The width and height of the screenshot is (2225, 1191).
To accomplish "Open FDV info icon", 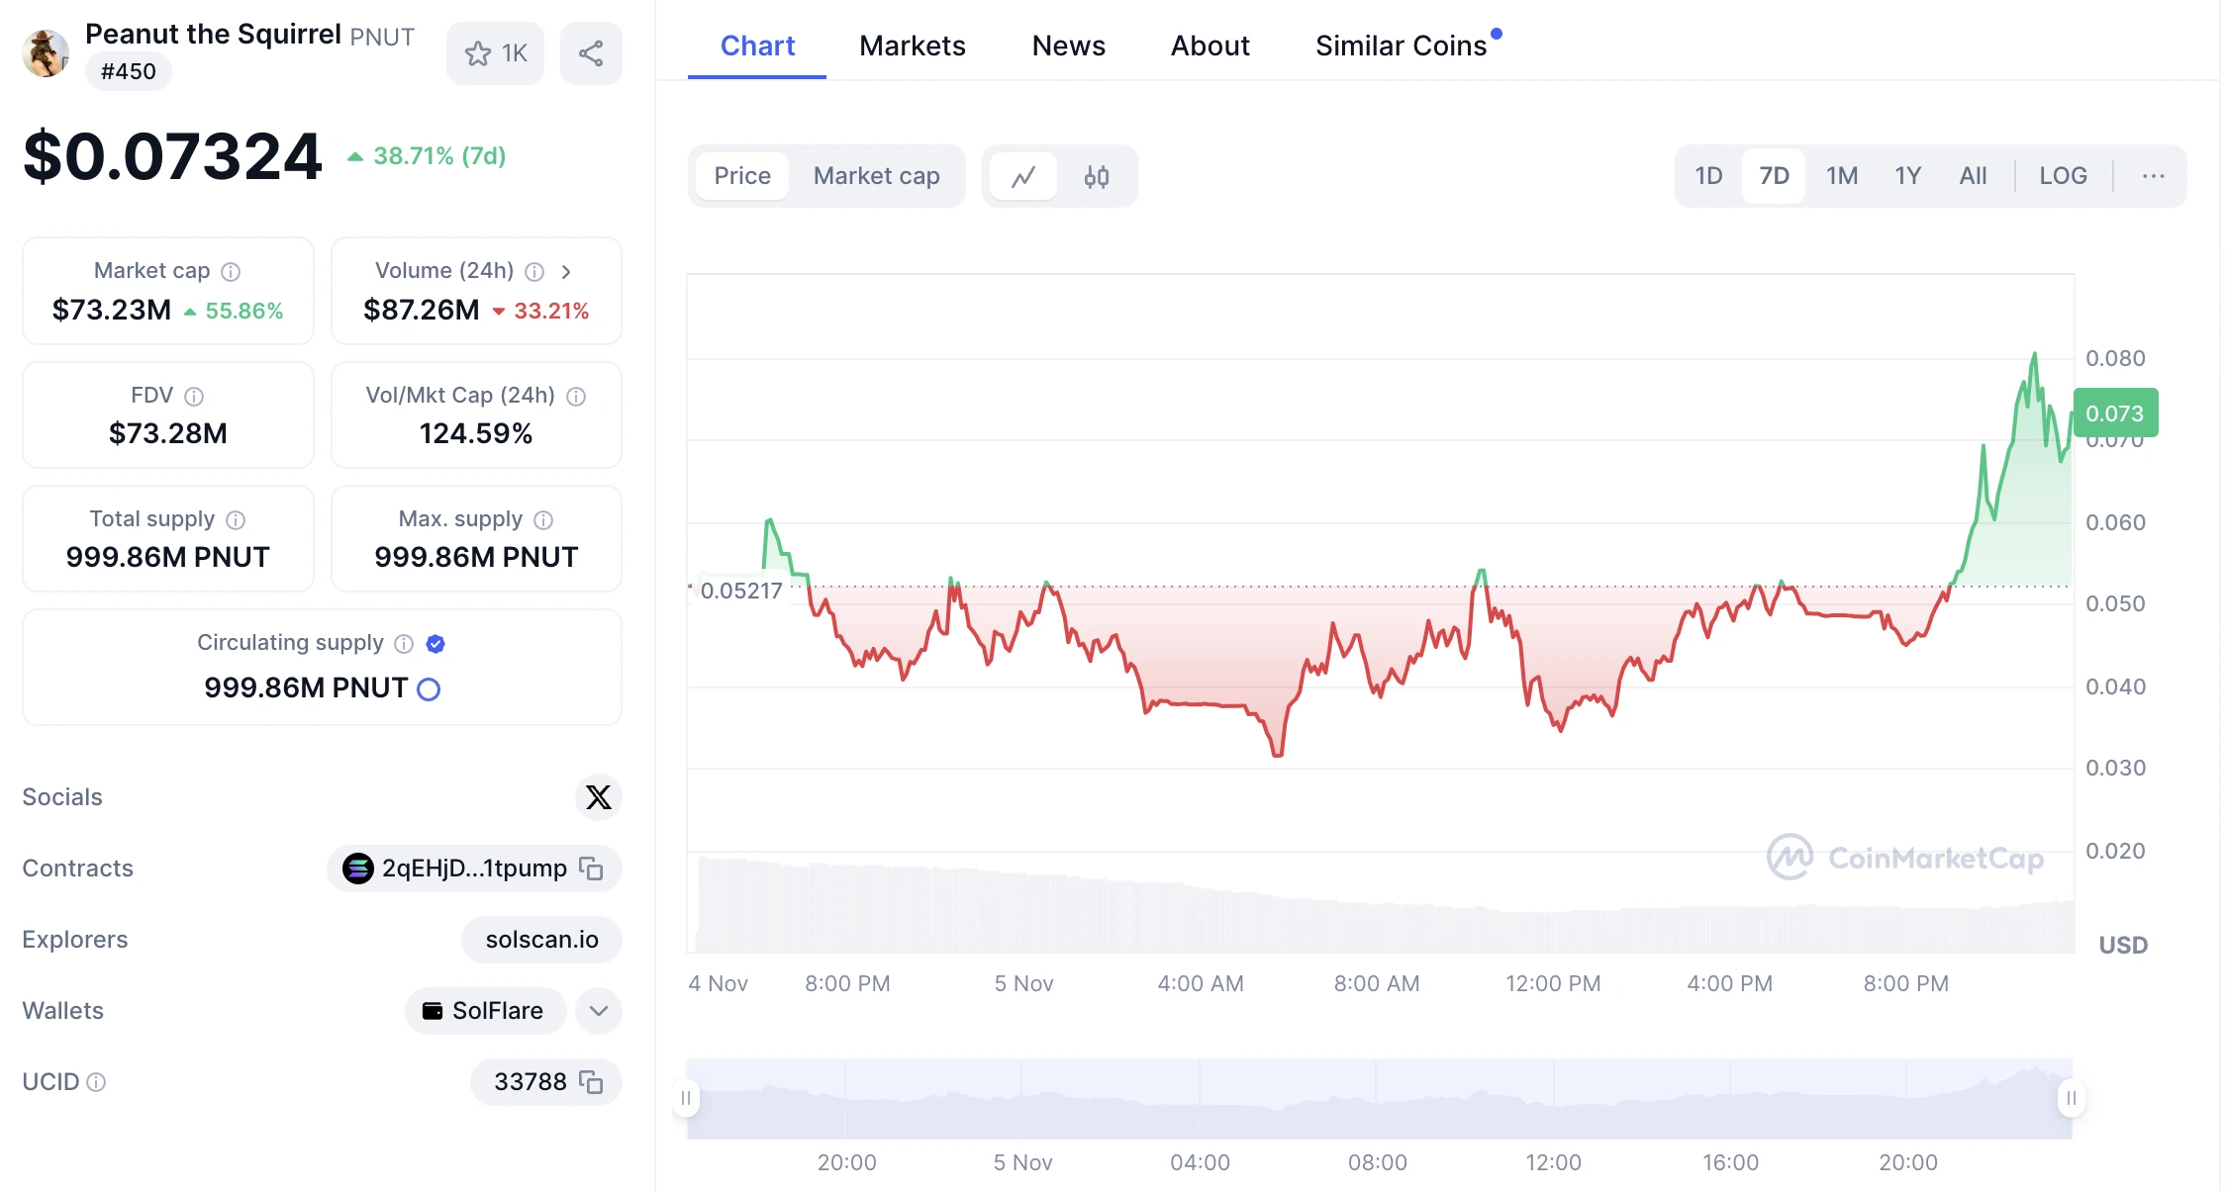I will coord(194,396).
